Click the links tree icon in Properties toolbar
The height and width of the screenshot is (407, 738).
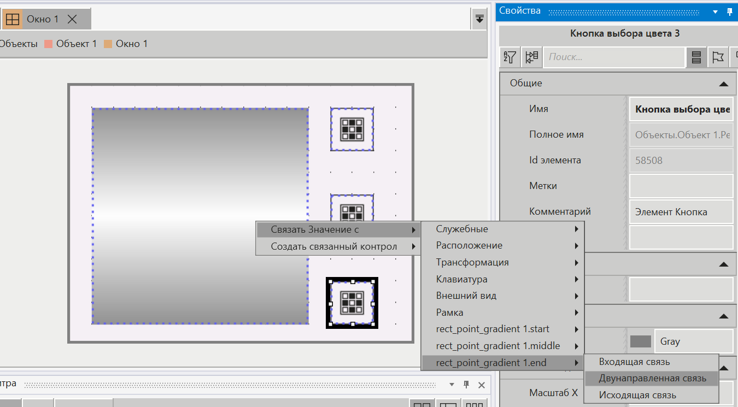pyautogui.click(x=531, y=57)
